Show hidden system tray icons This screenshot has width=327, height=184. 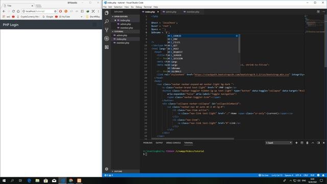[x=291, y=180]
